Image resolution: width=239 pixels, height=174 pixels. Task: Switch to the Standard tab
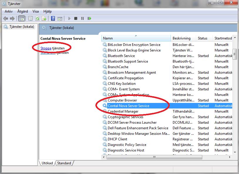click(64, 163)
